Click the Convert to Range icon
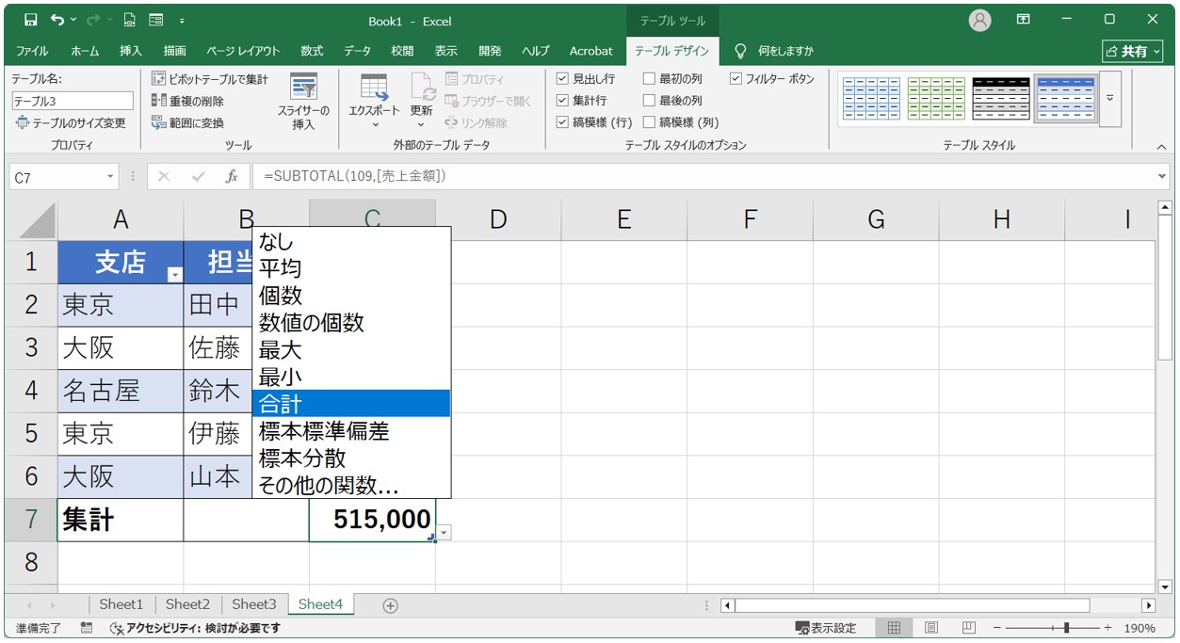This screenshot has height=643, width=1180. click(x=159, y=123)
